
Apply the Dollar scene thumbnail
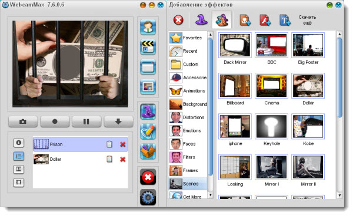[x=308, y=86]
